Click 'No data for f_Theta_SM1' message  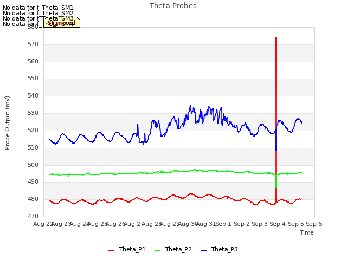coord(38,8)
